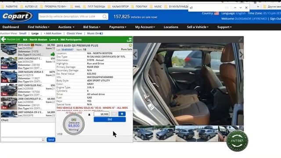Click the blue Bid button
This screenshot has height=158, width=281.
point(110,119)
